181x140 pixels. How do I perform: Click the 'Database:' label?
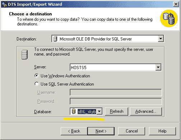(43, 112)
